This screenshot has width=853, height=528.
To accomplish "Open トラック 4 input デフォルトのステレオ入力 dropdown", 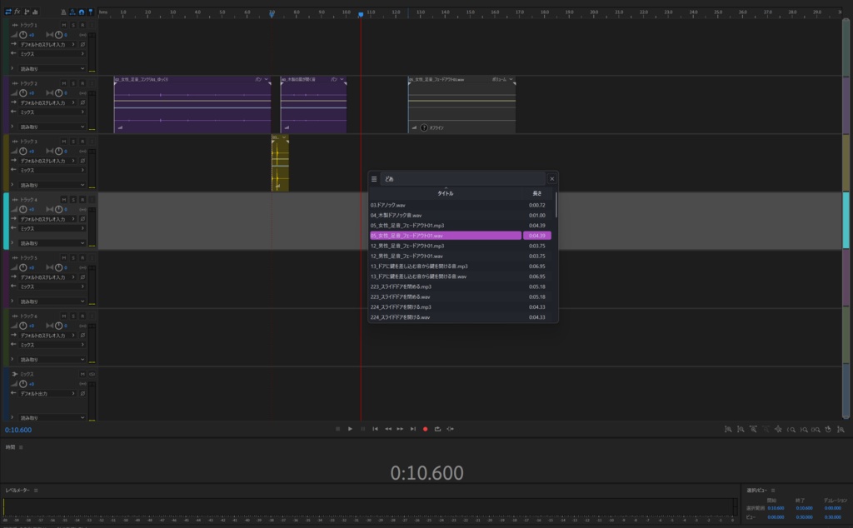I will (x=47, y=219).
